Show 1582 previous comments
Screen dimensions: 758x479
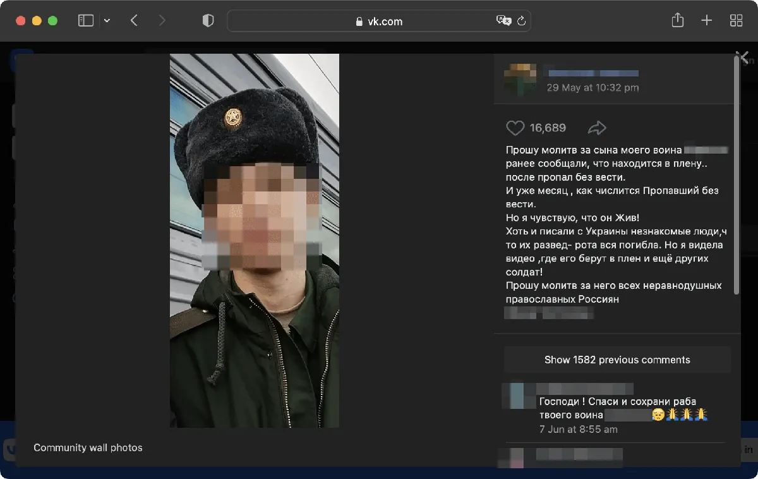[x=617, y=360]
